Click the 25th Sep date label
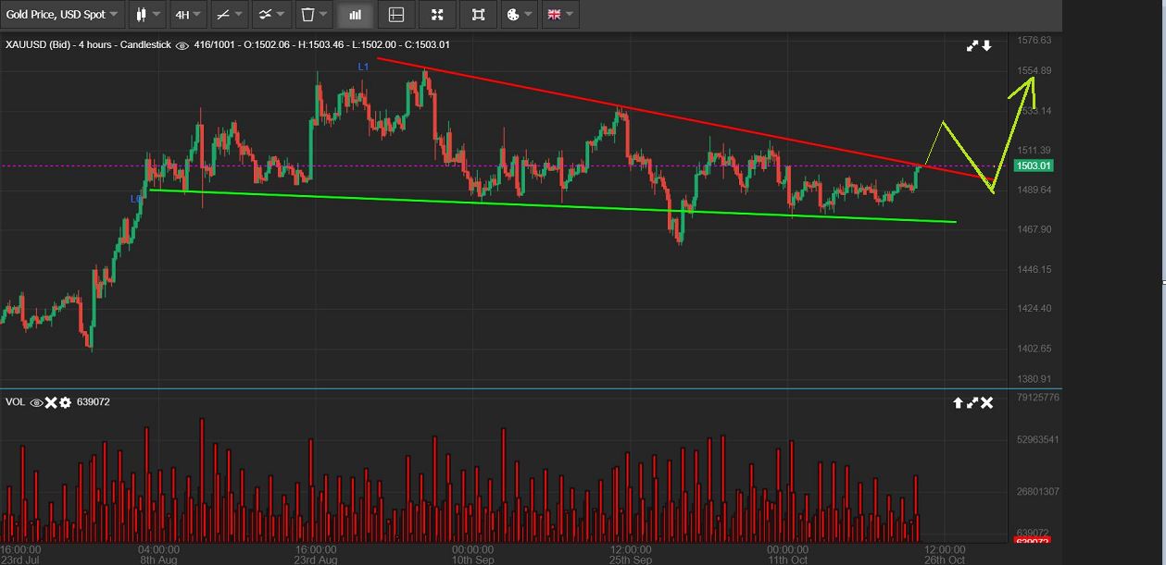This screenshot has width=1166, height=565. point(631,559)
